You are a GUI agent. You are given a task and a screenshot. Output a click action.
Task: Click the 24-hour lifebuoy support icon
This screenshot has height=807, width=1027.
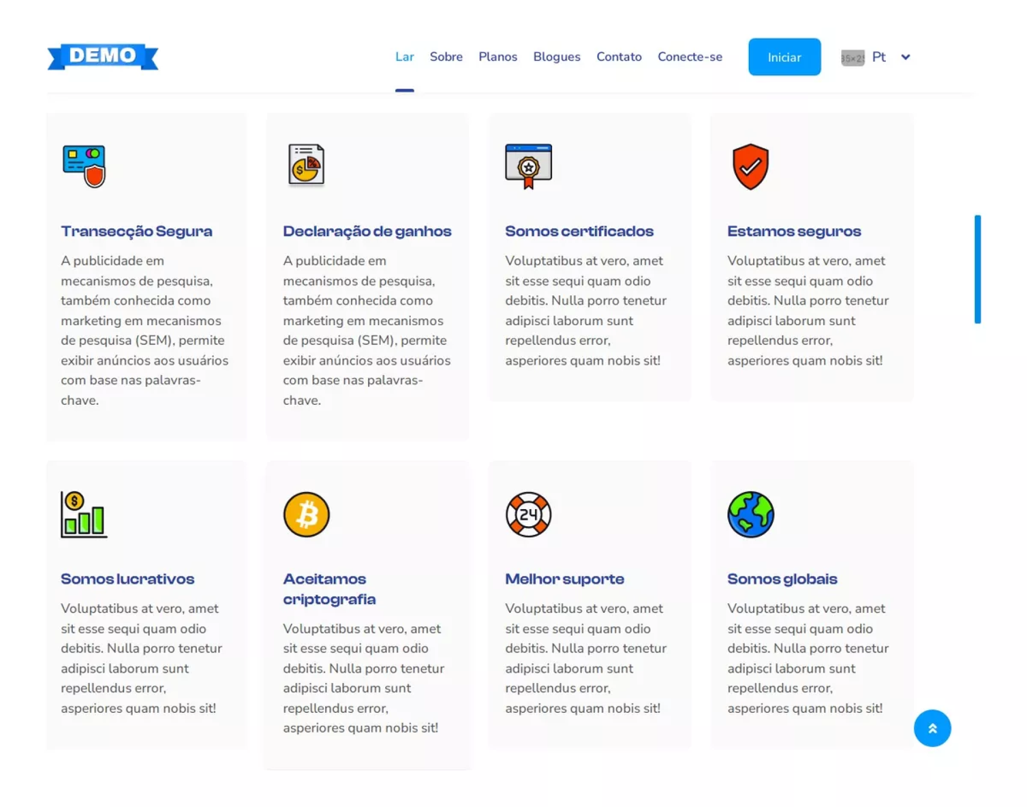[528, 514]
